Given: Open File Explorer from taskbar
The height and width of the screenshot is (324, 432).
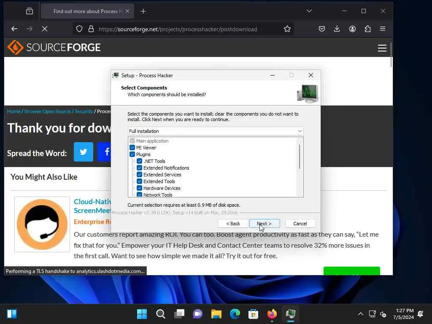Looking at the screenshot, I should (x=216, y=314).
